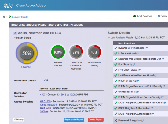Open external link for Unintended RPs
The width and height of the screenshot is (168, 124).
click(x=137, y=92)
